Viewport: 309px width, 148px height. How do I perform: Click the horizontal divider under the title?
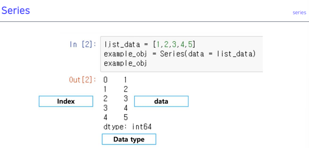[154, 22]
